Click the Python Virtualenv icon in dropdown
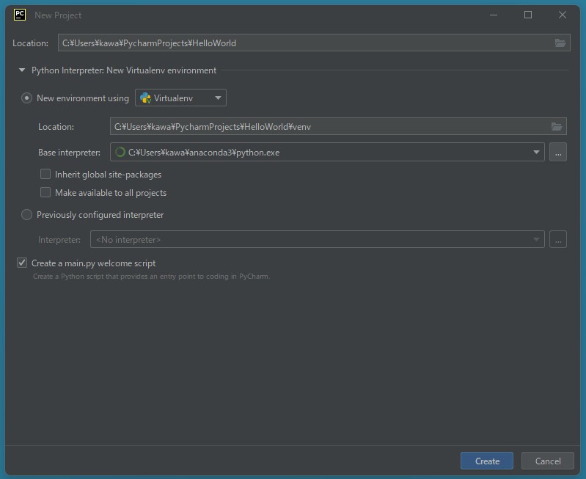This screenshot has height=479, width=586. [145, 98]
